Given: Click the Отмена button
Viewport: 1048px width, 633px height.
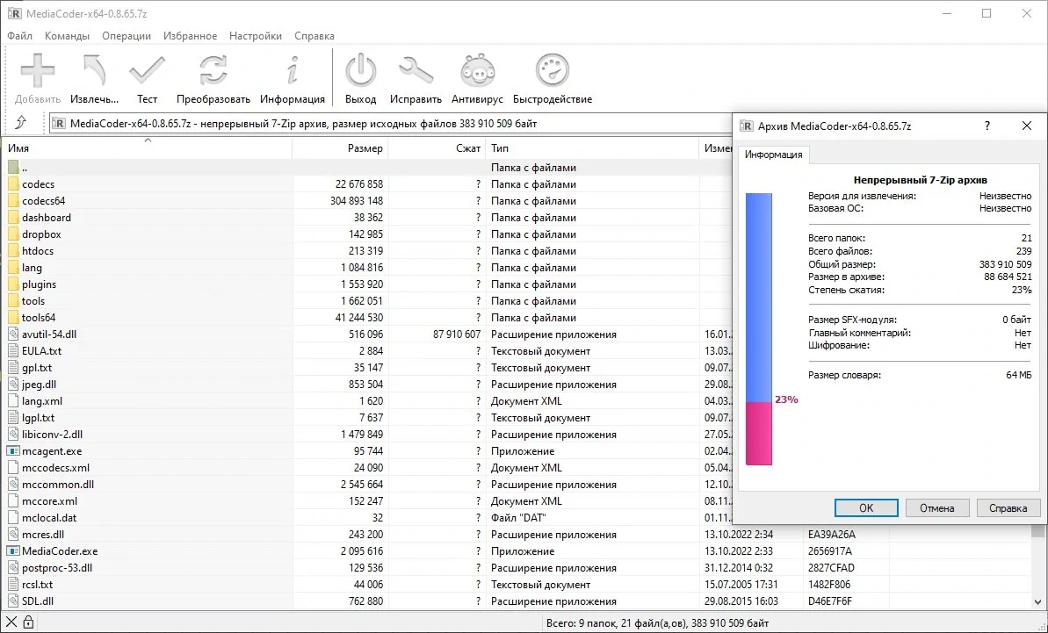Looking at the screenshot, I should [x=937, y=508].
